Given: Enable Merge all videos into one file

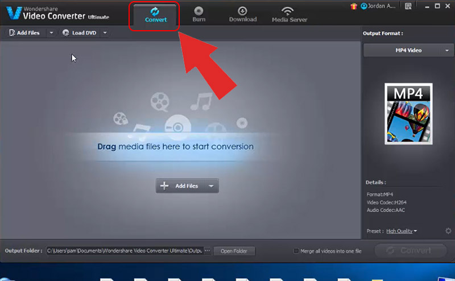Looking at the screenshot, I should coord(296,251).
